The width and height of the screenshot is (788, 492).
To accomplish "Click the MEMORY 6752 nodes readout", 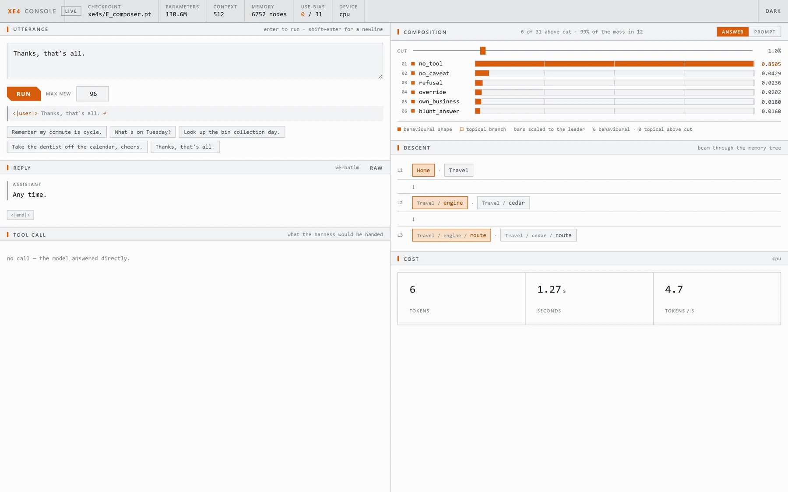I will point(269,11).
